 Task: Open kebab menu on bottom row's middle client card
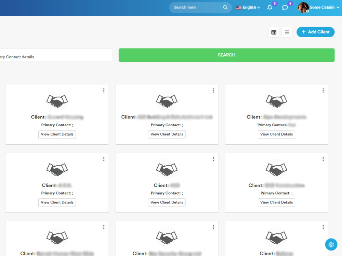click(213, 227)
